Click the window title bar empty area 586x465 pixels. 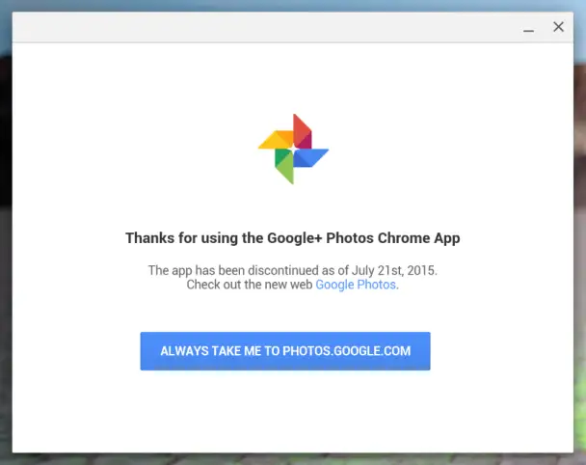pos(261,27)
